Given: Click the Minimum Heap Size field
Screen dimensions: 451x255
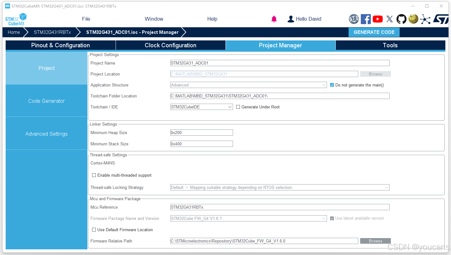Looking at the screenshot, I should tap(202, 133).
